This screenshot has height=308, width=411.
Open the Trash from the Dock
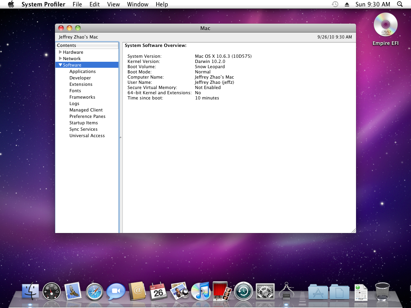[382, 291]
